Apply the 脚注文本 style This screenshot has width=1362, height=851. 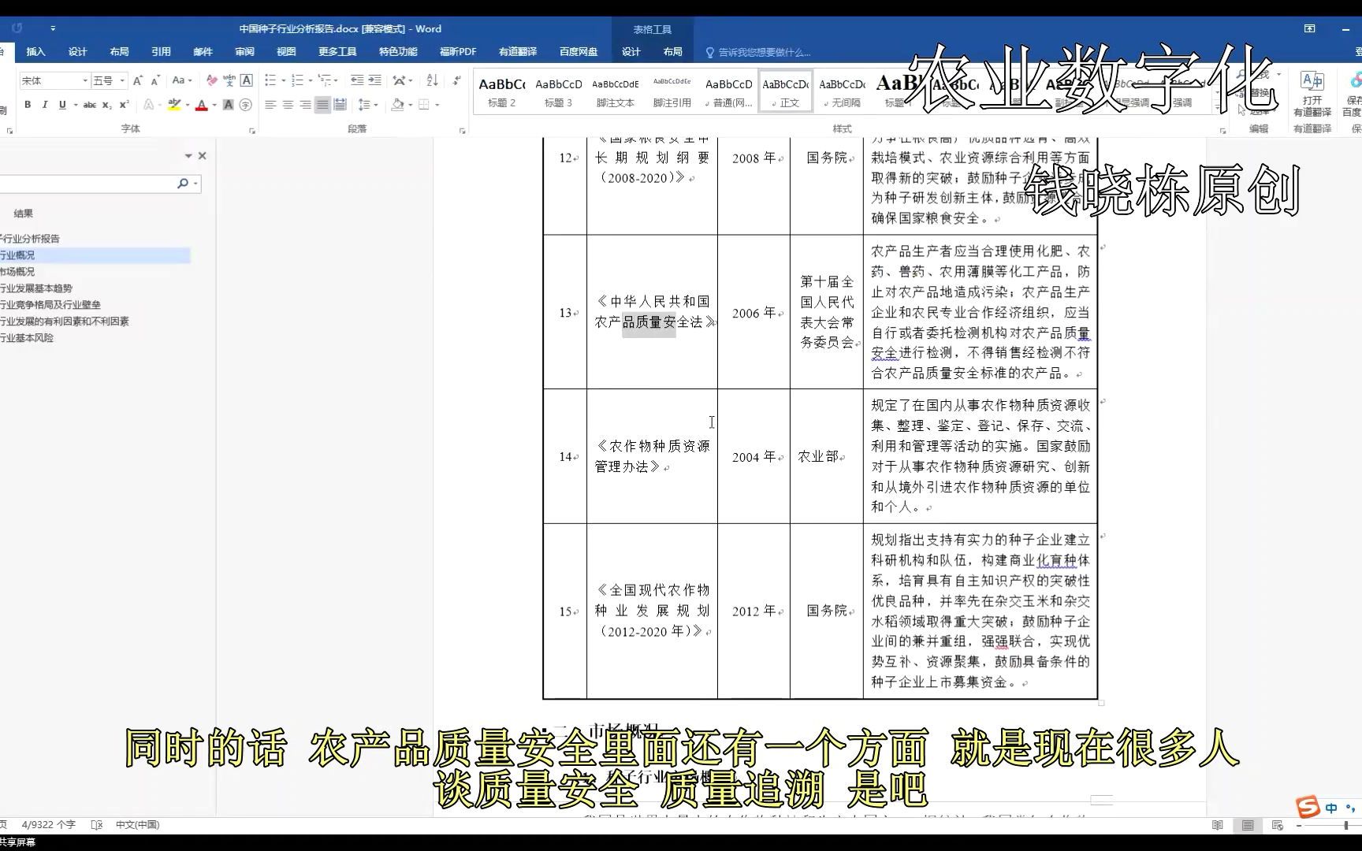616,91
